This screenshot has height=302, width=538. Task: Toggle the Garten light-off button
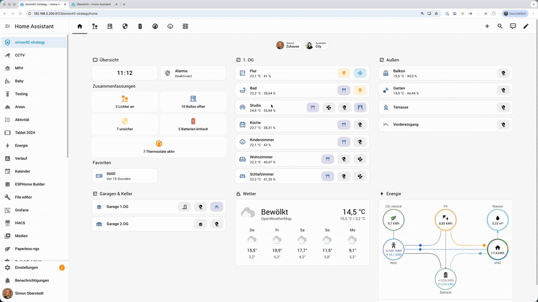[503, 90]
